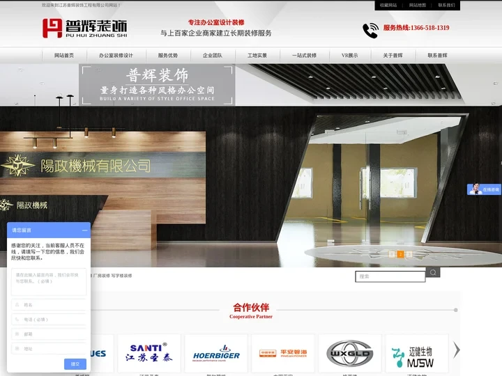Click the 收藏网站 link in top bar
502x376 pixels.
pyautogui.click(x=388, y=5)
